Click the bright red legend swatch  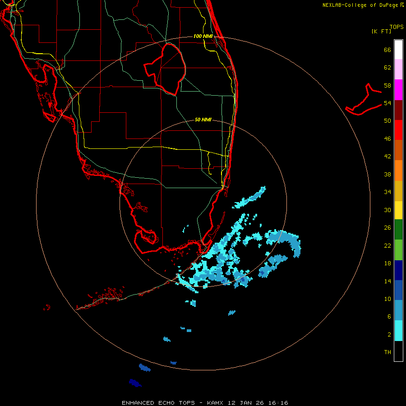click(398, 130)
